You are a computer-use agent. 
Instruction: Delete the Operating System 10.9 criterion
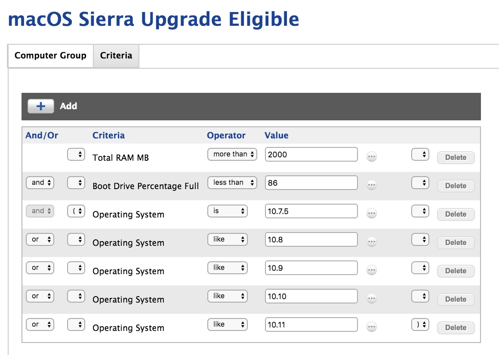[456, 271]
